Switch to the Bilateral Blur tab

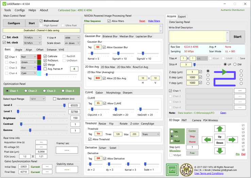(110, 37)
